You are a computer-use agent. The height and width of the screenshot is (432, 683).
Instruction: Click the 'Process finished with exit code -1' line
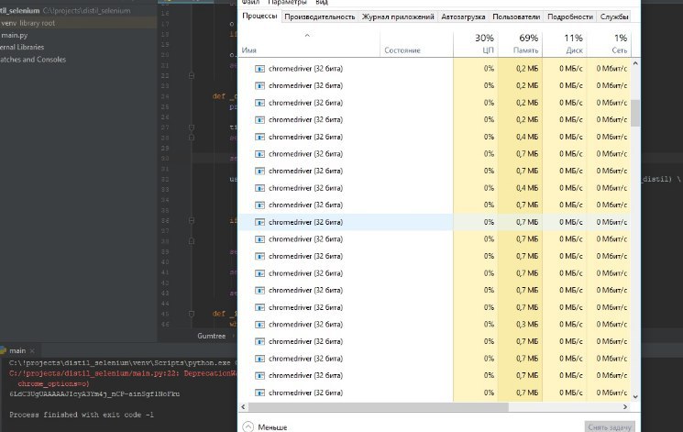82,415
